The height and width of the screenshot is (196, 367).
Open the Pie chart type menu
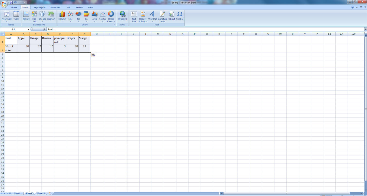[x=79, y=16]
